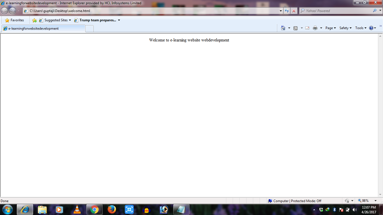The image size is (383, 215).
Task: Open the browser Home page
Action: click(283, 28)
